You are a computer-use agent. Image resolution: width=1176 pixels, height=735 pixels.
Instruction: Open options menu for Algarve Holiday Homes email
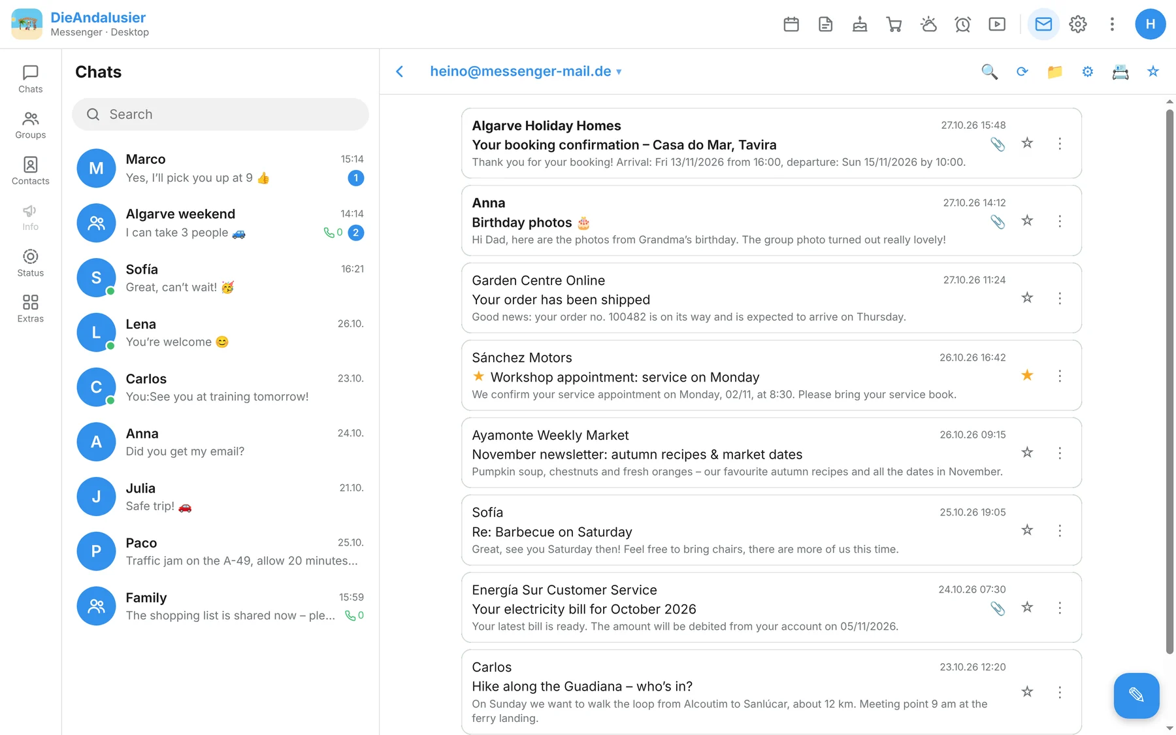(1060, 144)
